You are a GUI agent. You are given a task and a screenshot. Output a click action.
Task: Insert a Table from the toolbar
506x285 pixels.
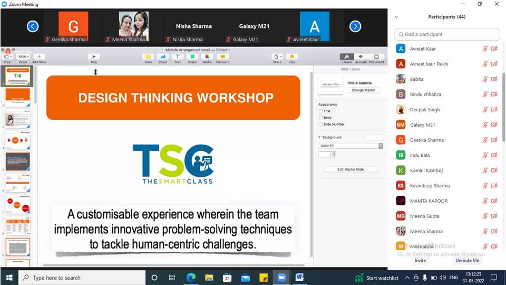tap(148, 56)
